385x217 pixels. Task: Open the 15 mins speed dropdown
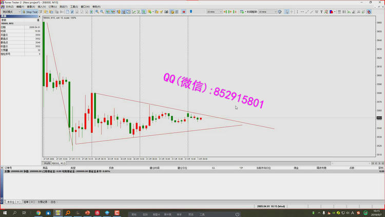215,11
